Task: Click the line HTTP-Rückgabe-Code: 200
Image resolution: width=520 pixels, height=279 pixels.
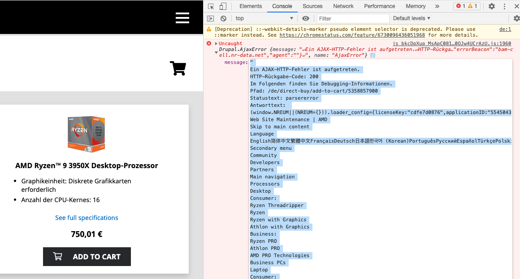Action: [x=284, y=76]
